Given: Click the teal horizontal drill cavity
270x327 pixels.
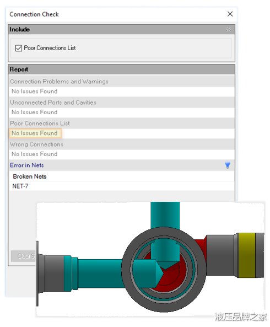Looking at the screenshot, I should (100, 274).
